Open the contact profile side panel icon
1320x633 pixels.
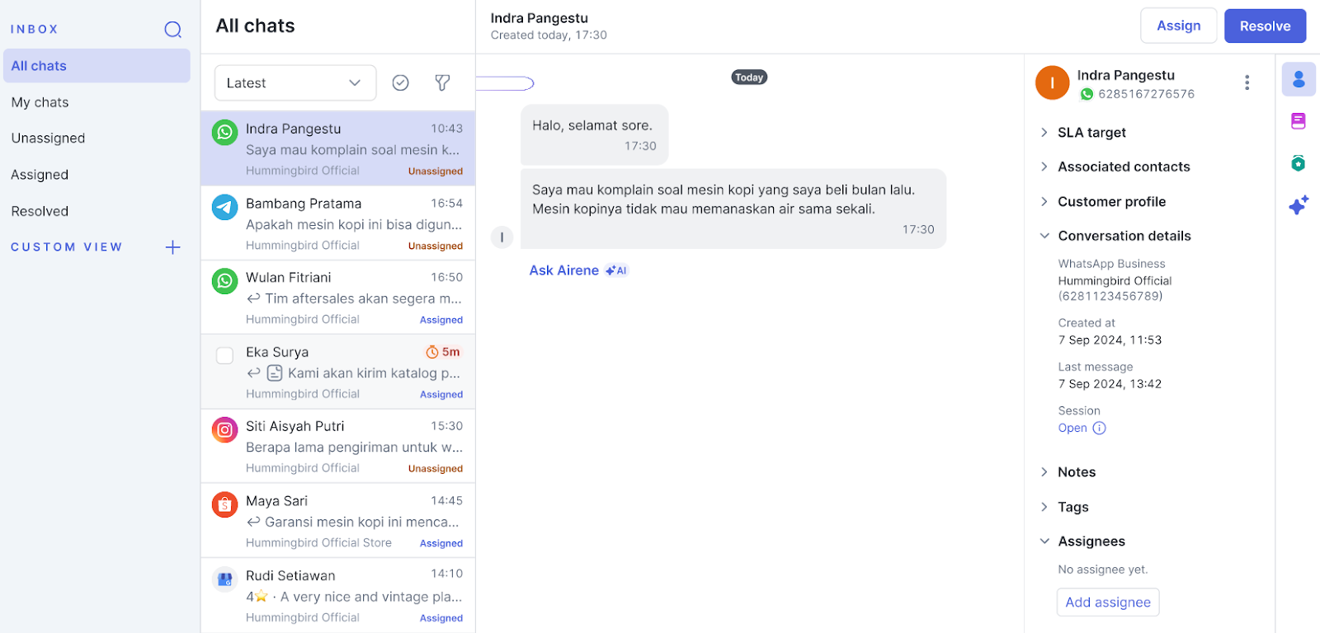[x=1298, y=80]
